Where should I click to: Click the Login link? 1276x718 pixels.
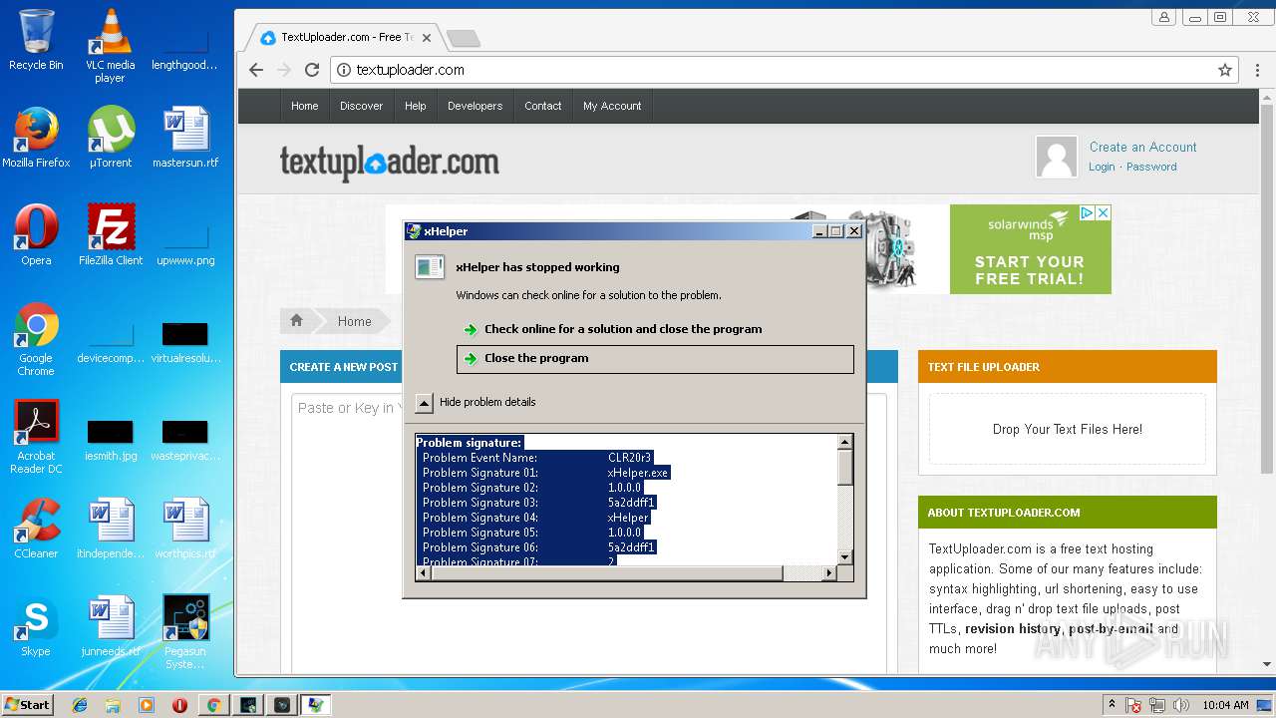(1102, 167)
